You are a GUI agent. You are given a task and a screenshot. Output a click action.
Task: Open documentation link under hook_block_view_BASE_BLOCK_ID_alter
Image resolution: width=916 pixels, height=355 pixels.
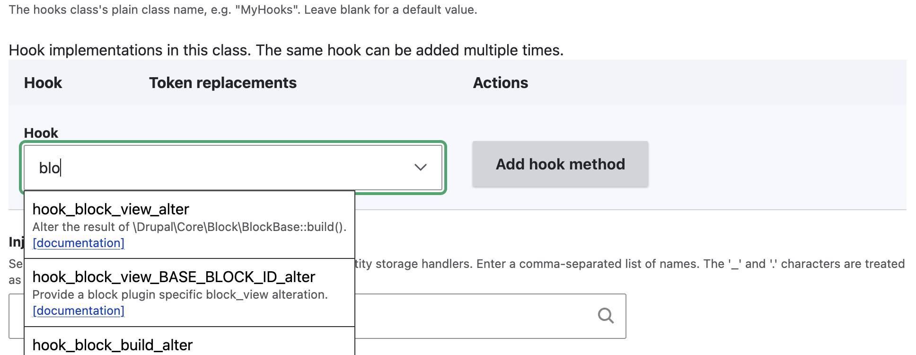point(79,311)
